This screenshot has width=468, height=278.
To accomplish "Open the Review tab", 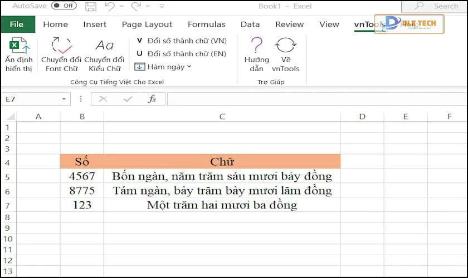I will pos(290,24).
